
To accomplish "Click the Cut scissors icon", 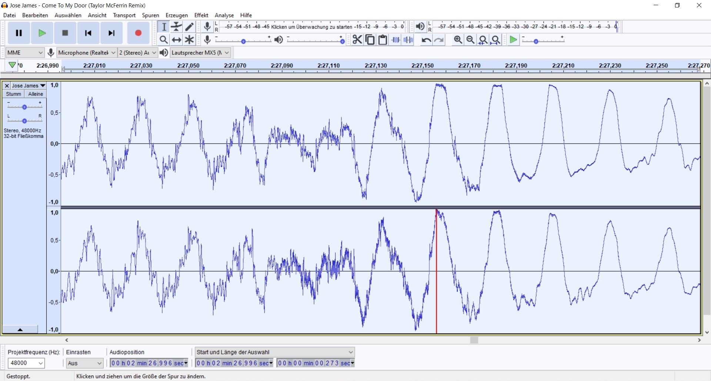I will click(x=357, y=40).
